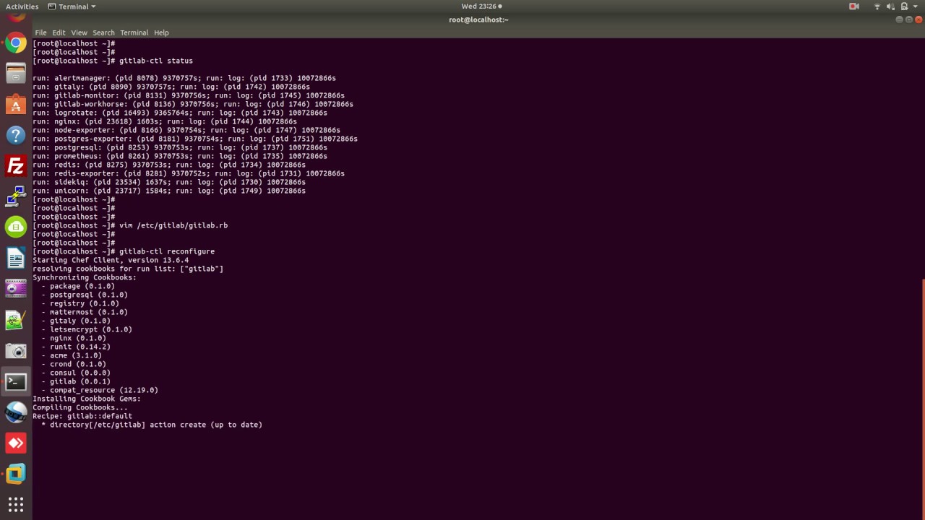Viewport: 925px width, 520px height.
Task: Click the 'run: nginx' status line
Action: click(x=165, y=121)
